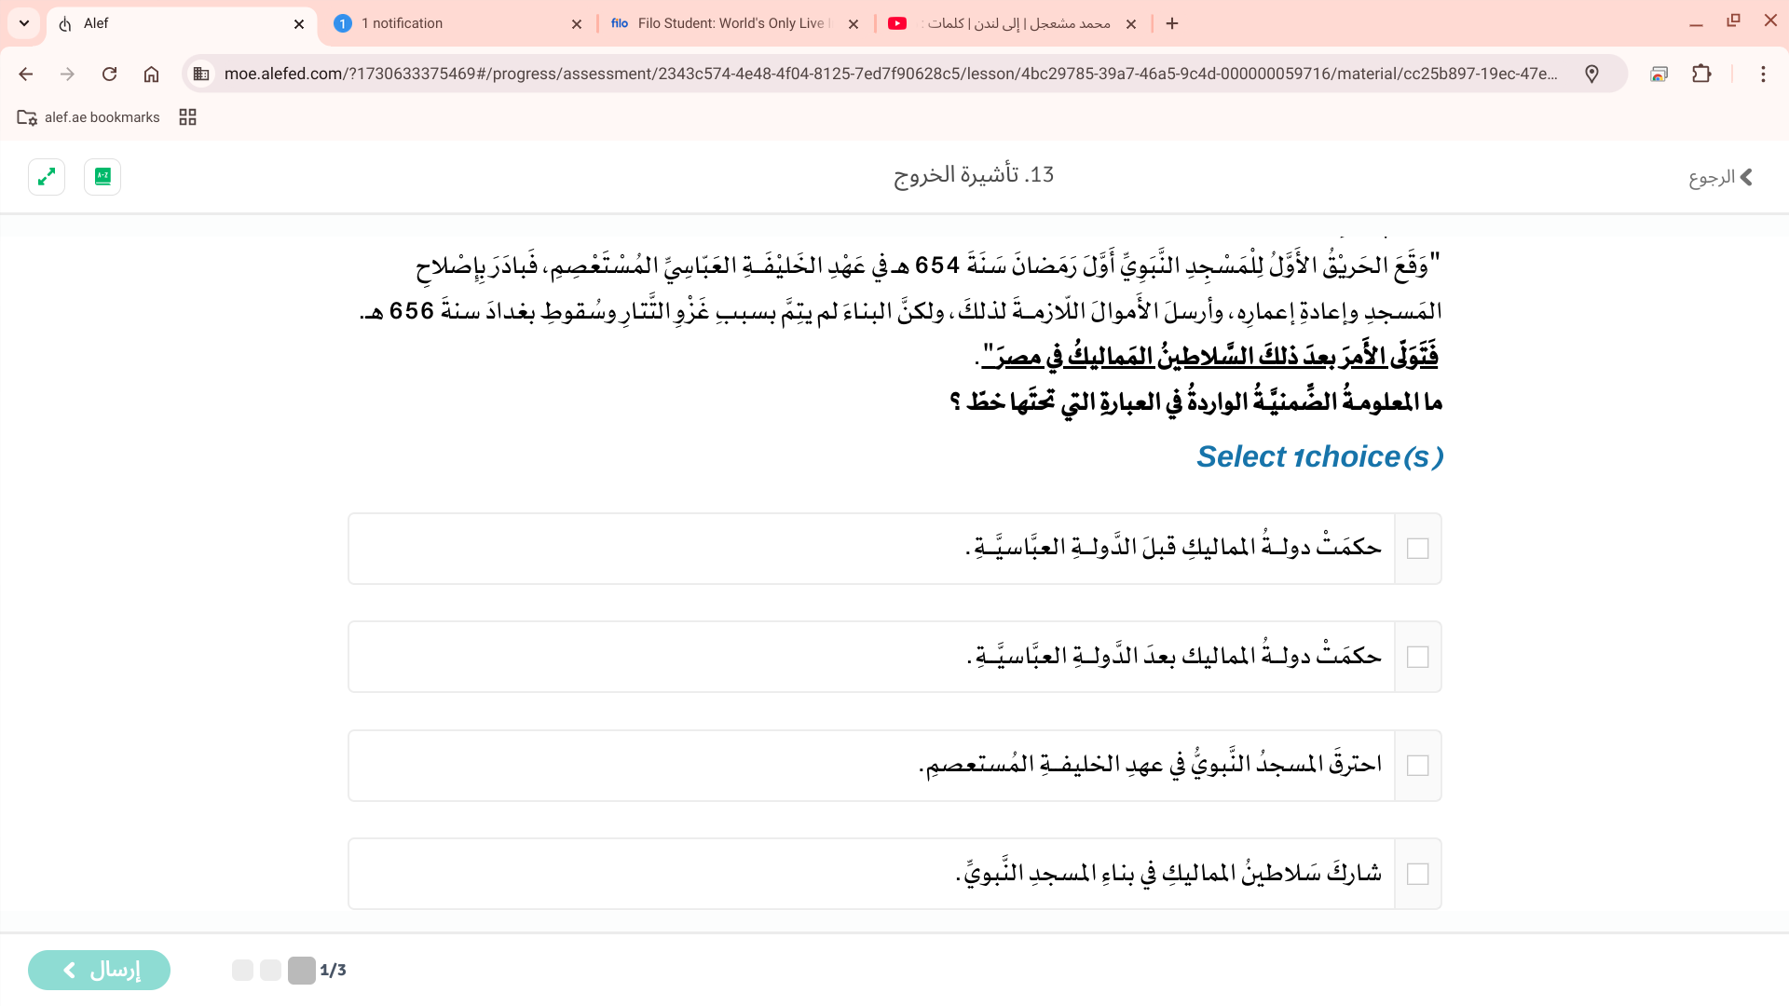Open Chrome three-dot menu
Image resolution: width=1789 pixels, height=1006 pixels.
tap(1762, 74)
